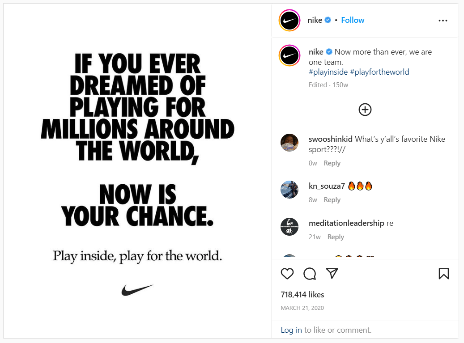The image size is (464, 343).
Task: Click the fire emoji in kn_souza7's comment
Action: tap(352, 186)
